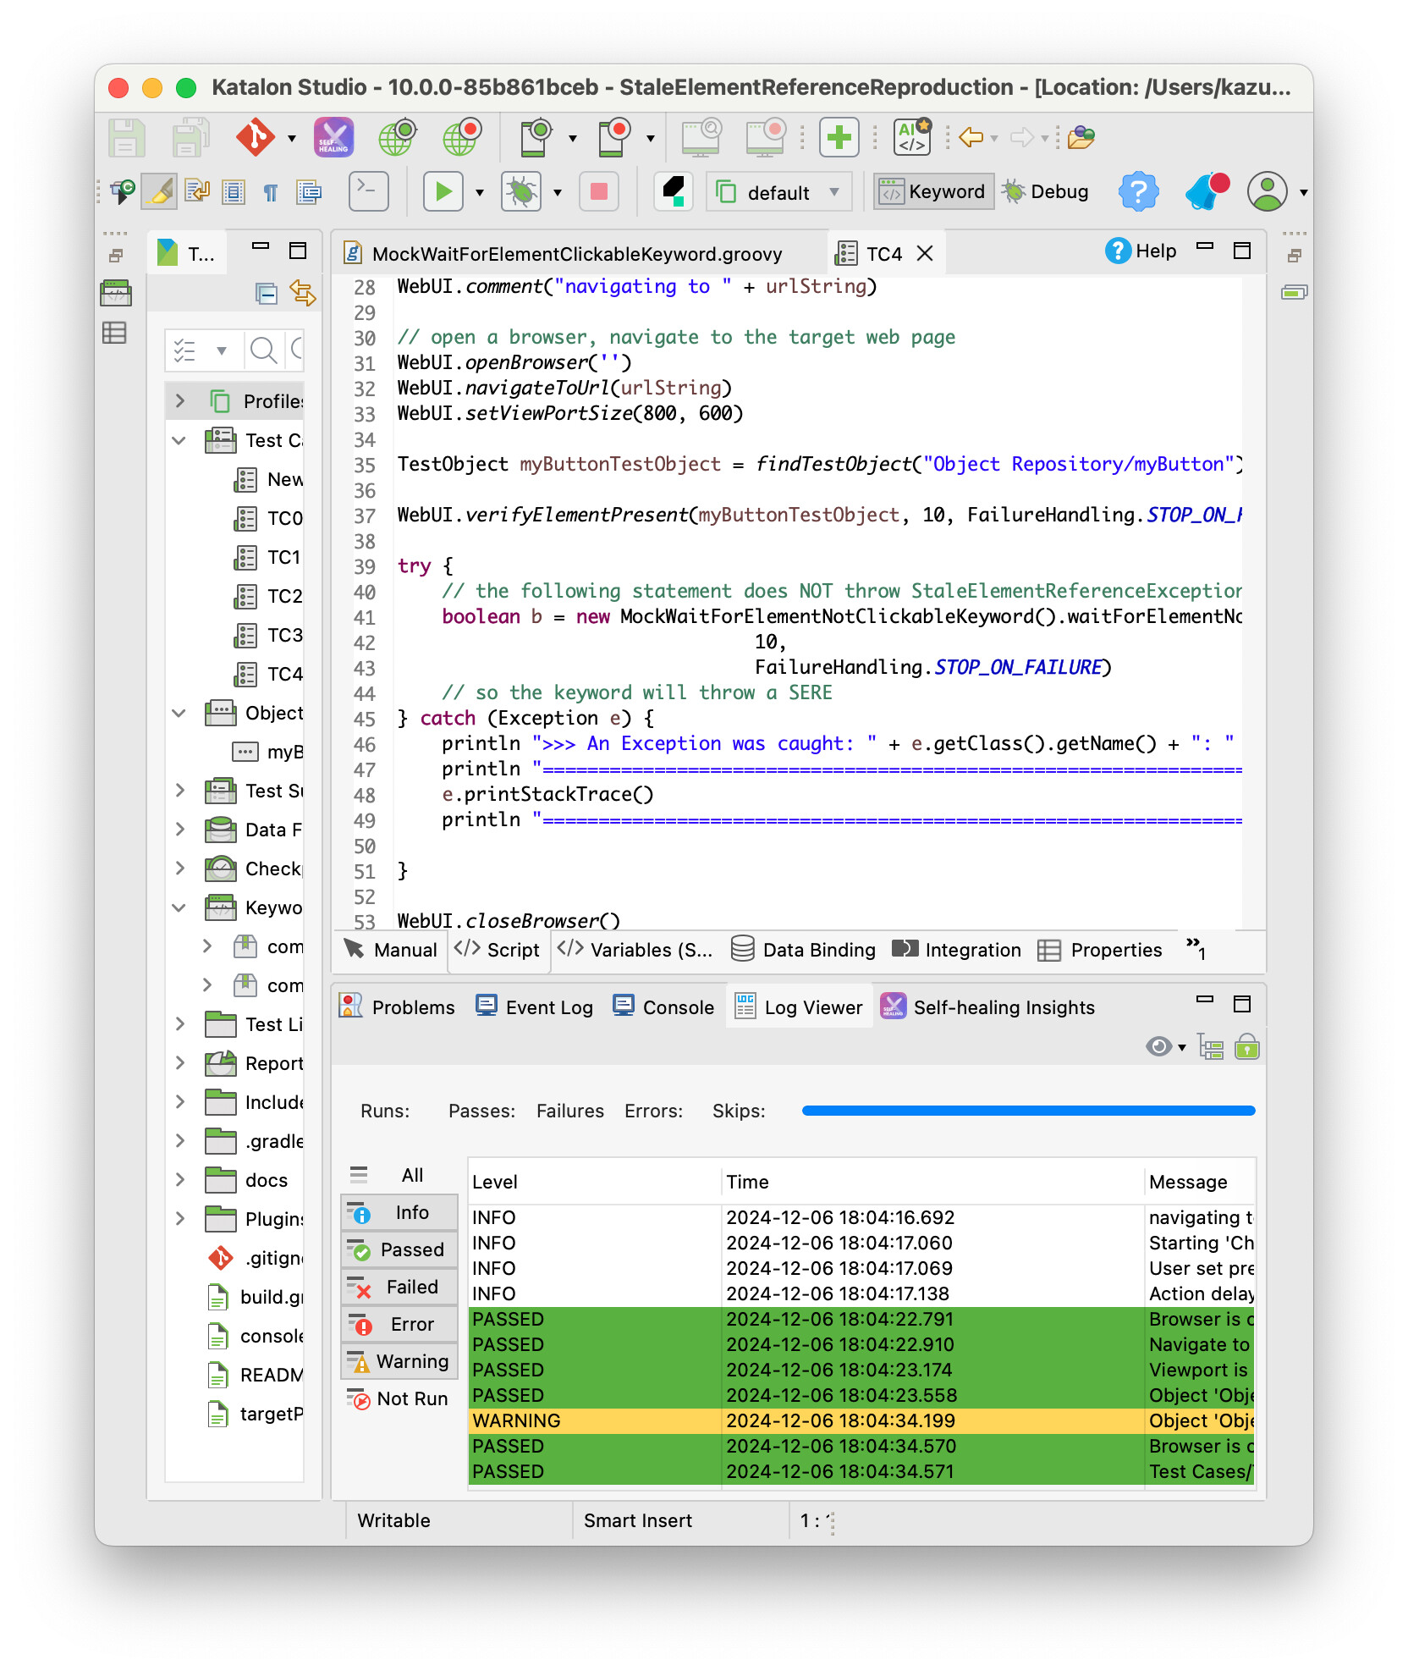Collapse the Keywords tree folder

coord(179,908)
